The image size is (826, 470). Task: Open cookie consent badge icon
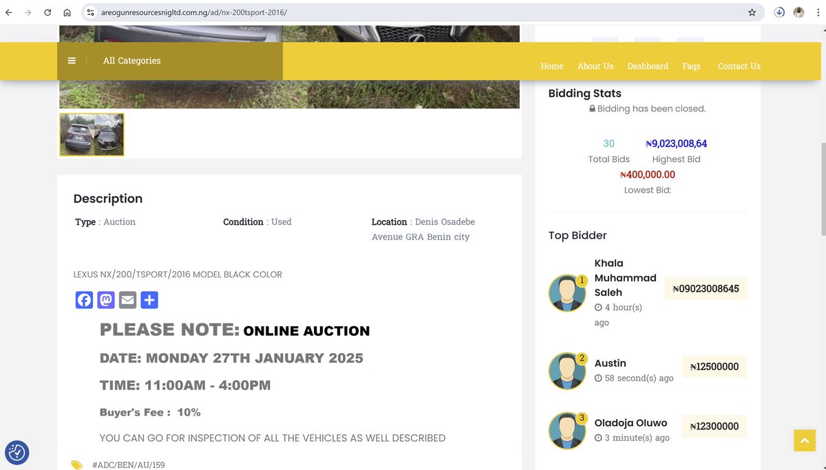[17, 452]
